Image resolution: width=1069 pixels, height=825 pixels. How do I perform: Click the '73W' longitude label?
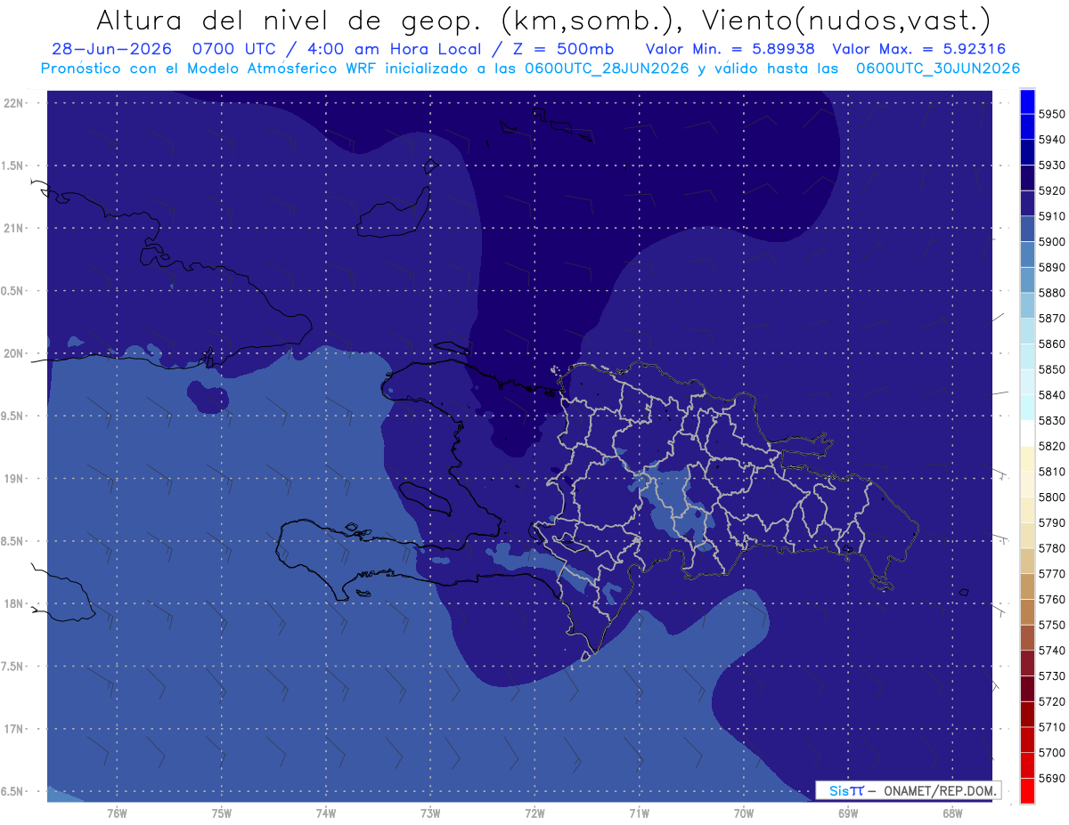(x=430, y=813)
